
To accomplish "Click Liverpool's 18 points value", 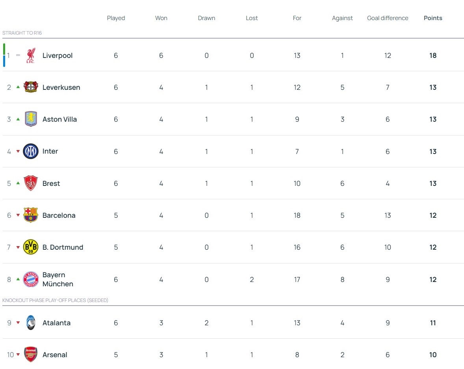I will [433, 56].
